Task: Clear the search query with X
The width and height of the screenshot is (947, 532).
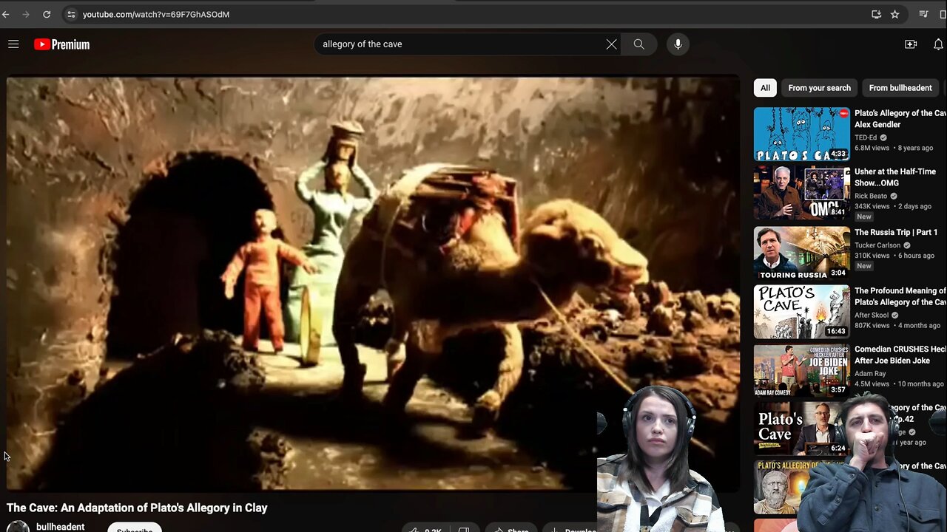Action: [x=611, y=44]
